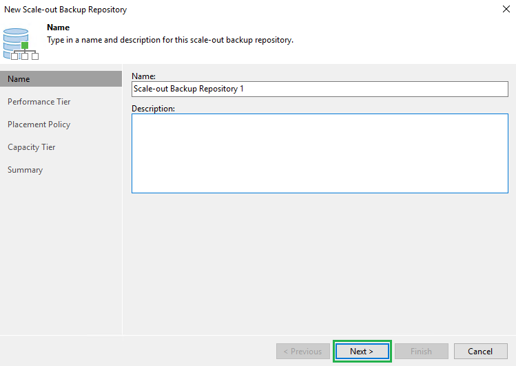Click the header instruction text about name and description

click(169, 40)
